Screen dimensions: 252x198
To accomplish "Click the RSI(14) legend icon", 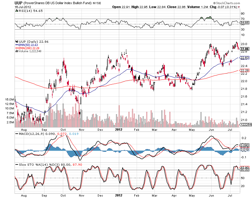I will pyautogui.click(x=17, y=11).
